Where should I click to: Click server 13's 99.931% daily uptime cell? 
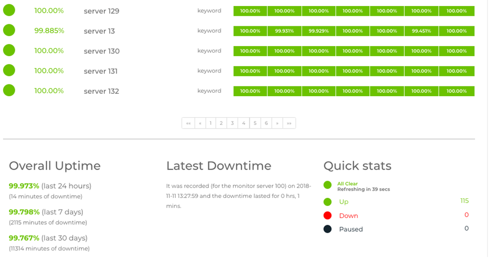(x=284, y=31)
